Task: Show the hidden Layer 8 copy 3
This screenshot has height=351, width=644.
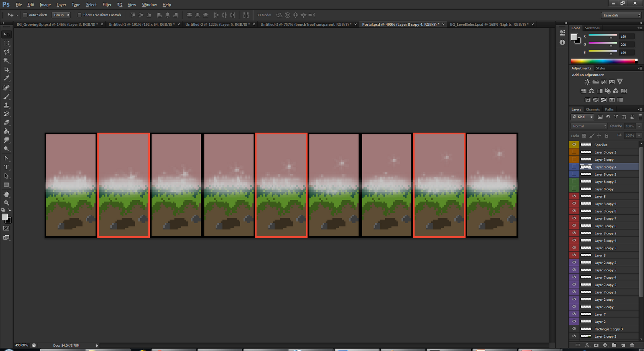Action: click(574, 174)
